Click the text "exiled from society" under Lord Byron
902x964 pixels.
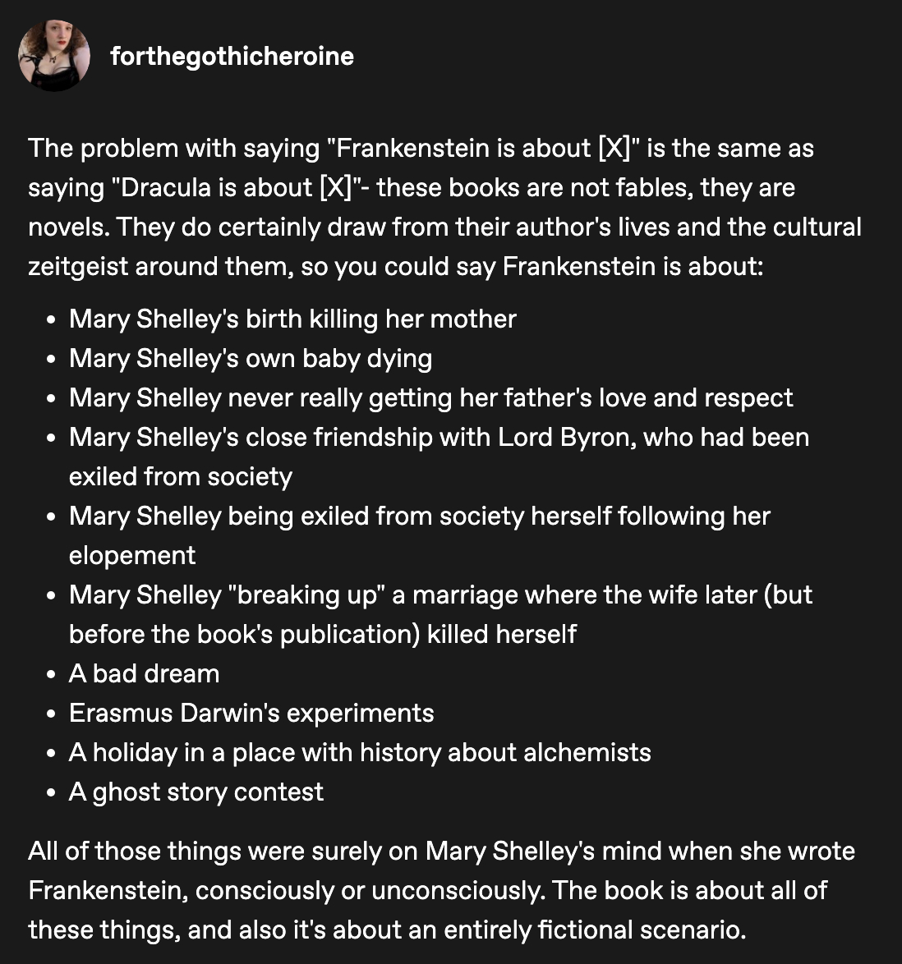[181, 476]
